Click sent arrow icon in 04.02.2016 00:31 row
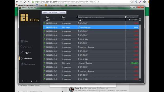The width and height of the screenshot is (164, 92). 79,31
